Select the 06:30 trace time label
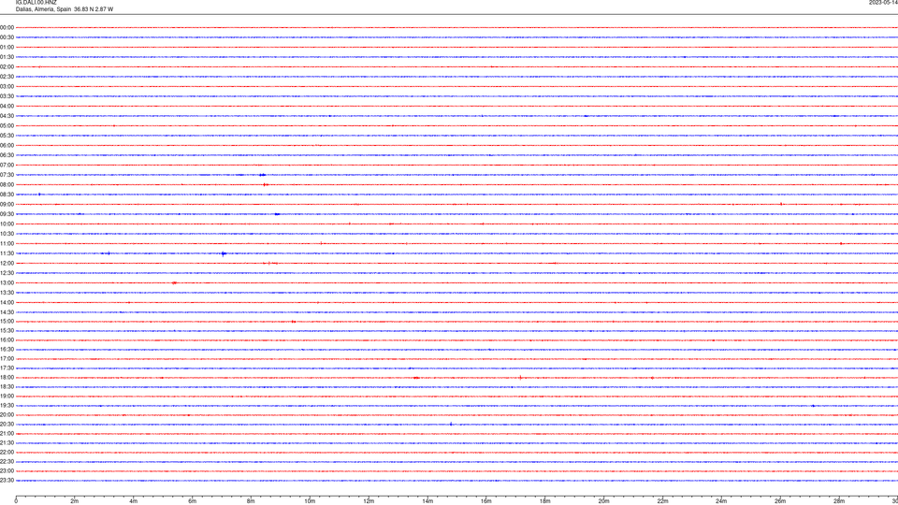Screen dimensions: 898x505 (7, 155)
